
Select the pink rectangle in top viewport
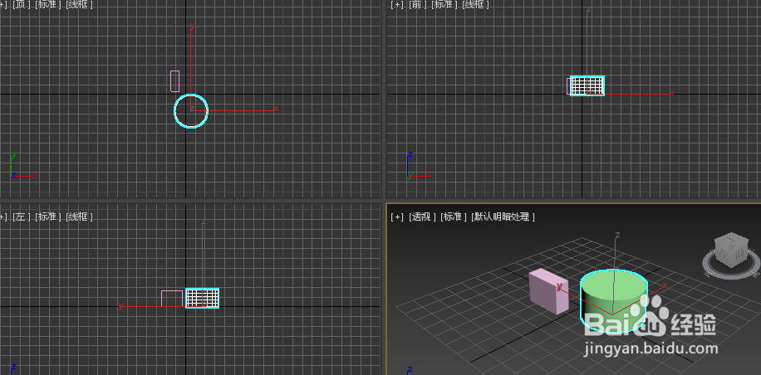point(174,81)
